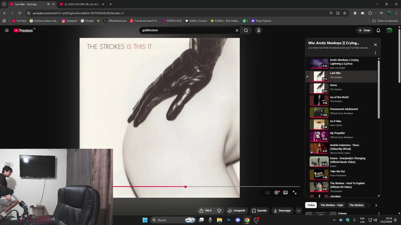The image size is (401, 225).
Task: Click the playlist panel scrollbar
Action: pyautogui.click(x=379, y=89)
